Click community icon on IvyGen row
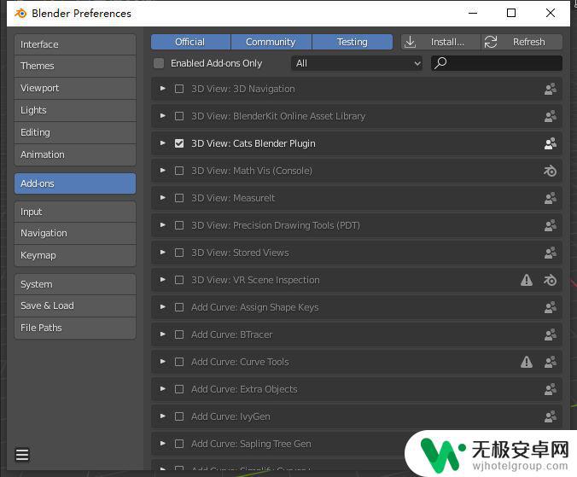This screenshot has height=477, width=577. click(x=551, y=416)
